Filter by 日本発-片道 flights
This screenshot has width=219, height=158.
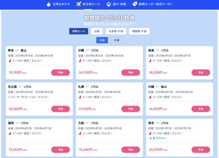point(116,31)
